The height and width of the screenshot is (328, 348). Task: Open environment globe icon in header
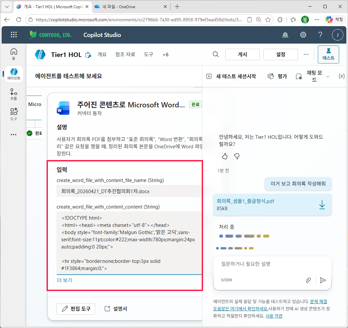click(x=285, y=35)
